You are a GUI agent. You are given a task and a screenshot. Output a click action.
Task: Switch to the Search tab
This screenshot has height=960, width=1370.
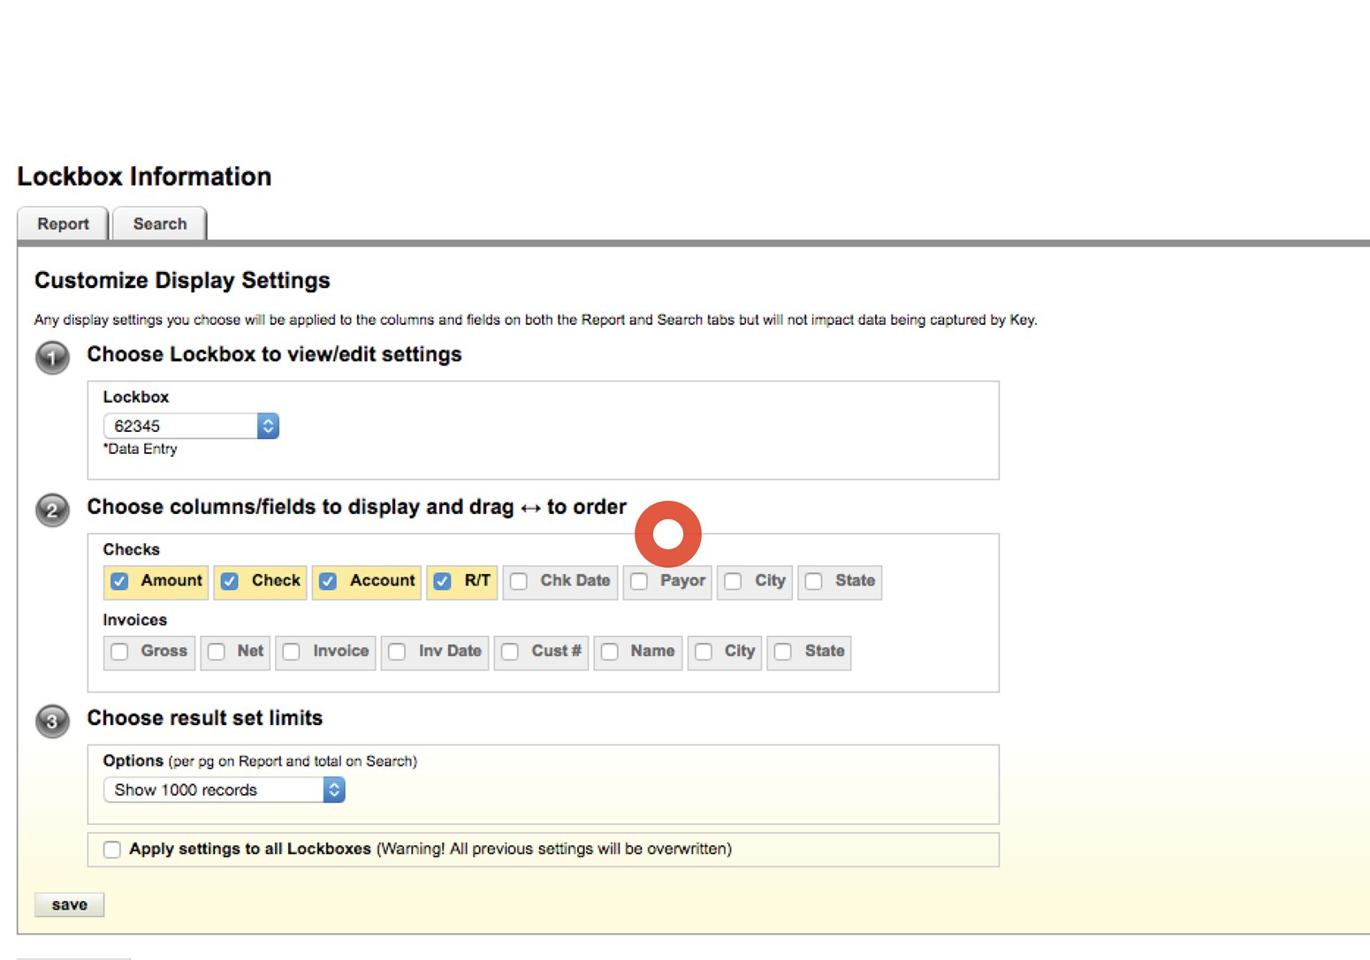(x=159, y=223)
